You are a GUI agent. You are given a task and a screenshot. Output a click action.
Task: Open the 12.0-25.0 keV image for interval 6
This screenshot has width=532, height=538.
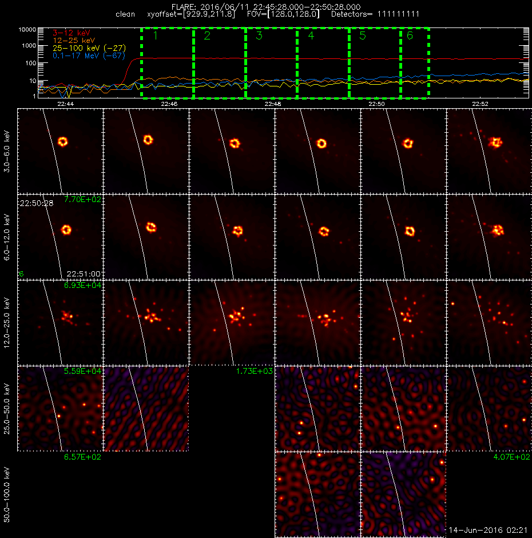coord(489,323)
